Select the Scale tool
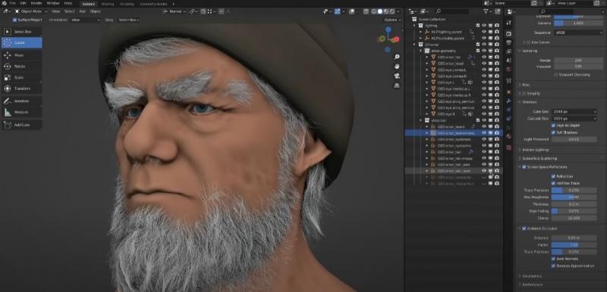Screen dimensions: 607x292 (22, 77)
